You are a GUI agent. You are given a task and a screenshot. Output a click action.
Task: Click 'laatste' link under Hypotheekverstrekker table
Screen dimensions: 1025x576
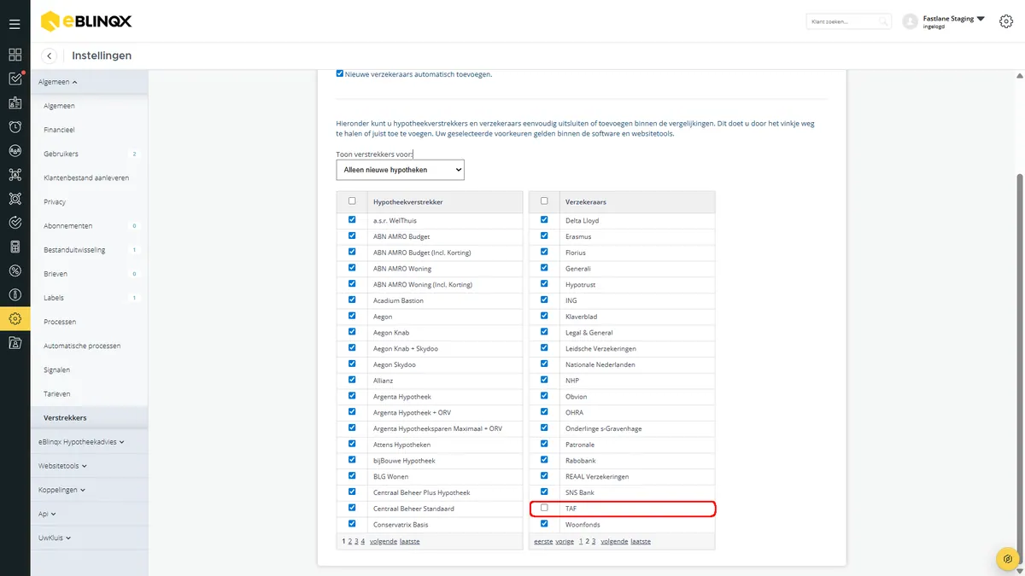[410, 541]
